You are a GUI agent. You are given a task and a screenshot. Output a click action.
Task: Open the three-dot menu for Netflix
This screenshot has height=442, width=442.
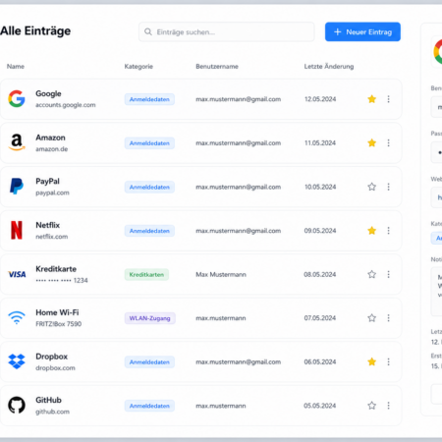[388, 231]
